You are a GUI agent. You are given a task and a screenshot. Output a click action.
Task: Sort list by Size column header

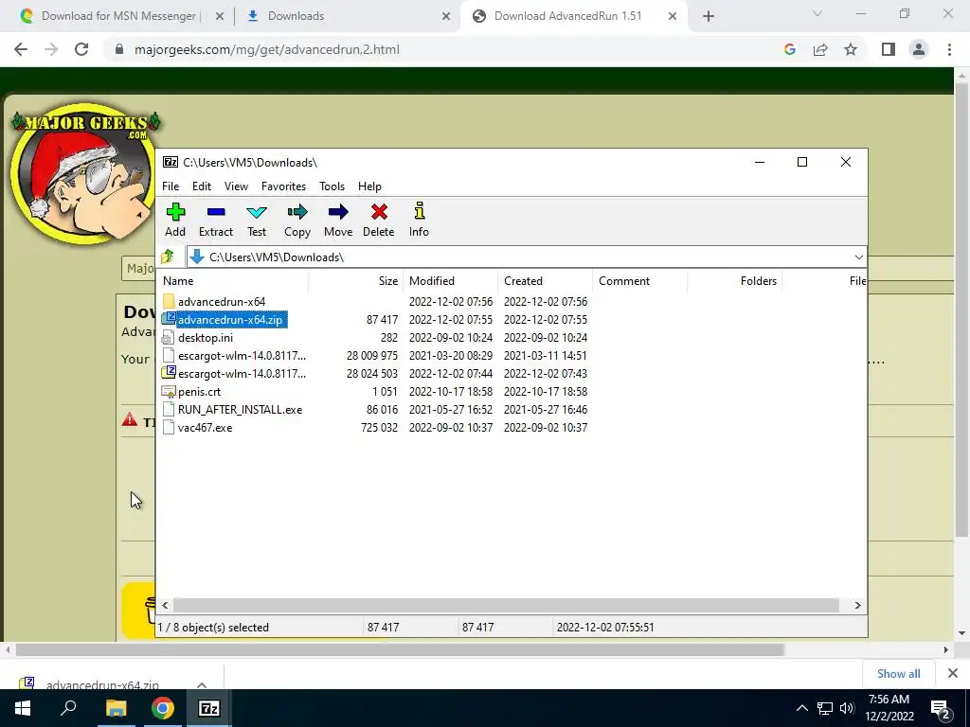(x=356, y=280)
